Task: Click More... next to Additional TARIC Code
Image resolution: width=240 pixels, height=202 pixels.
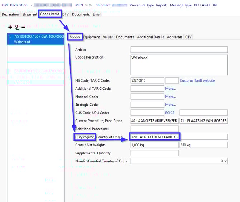Action: coord(171,89)
